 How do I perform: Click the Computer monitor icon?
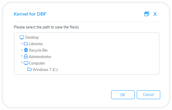[x=26, y=63]
